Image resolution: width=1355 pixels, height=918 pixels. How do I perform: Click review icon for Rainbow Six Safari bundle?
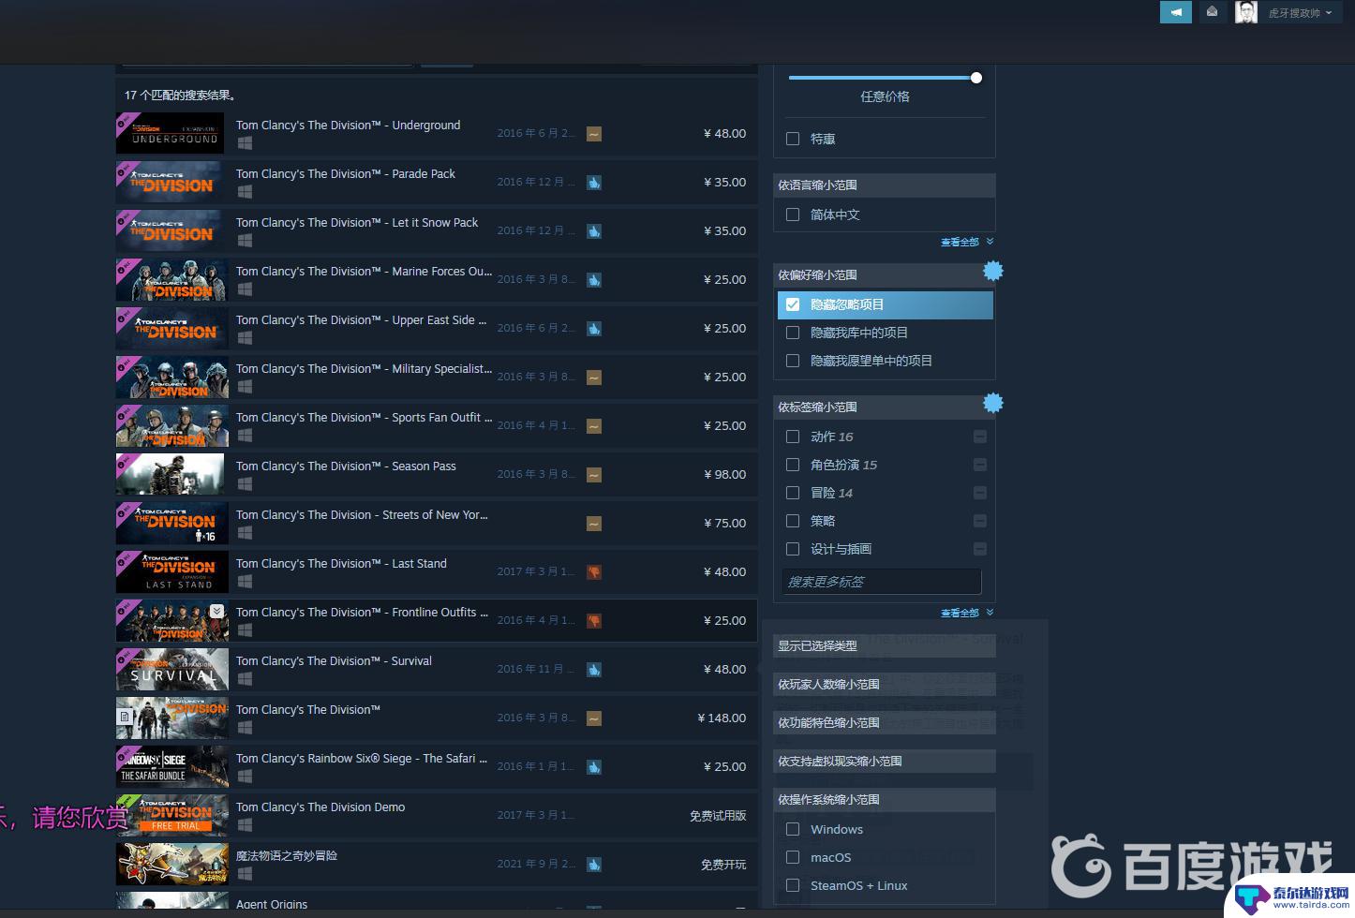pos(594,767)
